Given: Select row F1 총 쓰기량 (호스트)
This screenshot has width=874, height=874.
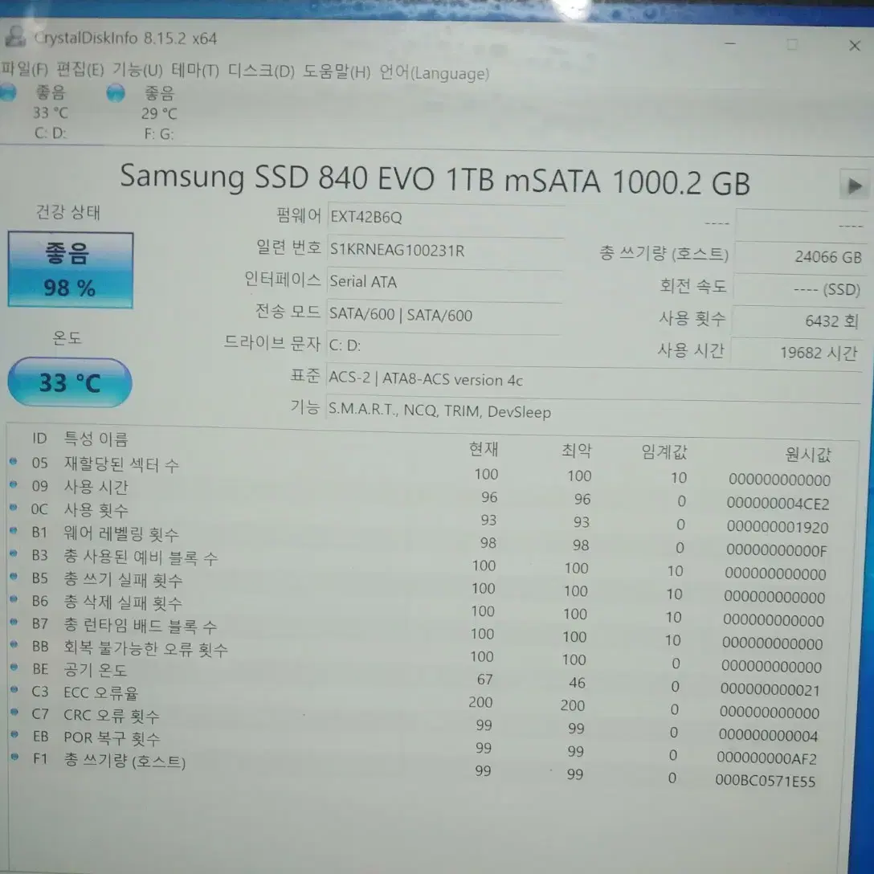Looking at the screenshot, I should click(x=415, y=770).
